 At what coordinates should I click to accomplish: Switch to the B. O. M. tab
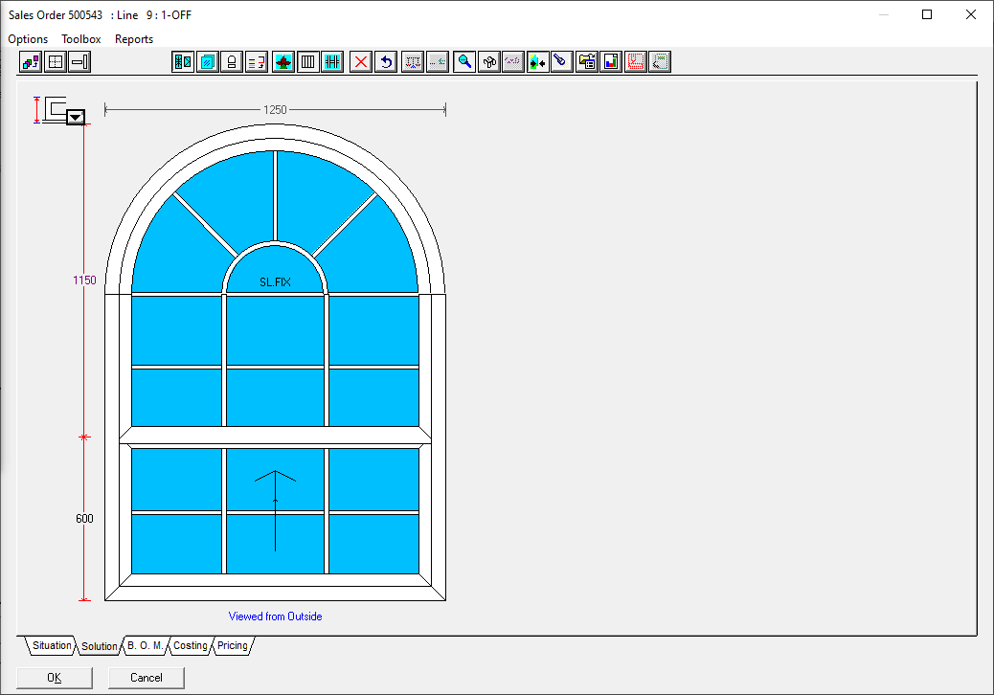click(x=145, y=646)
